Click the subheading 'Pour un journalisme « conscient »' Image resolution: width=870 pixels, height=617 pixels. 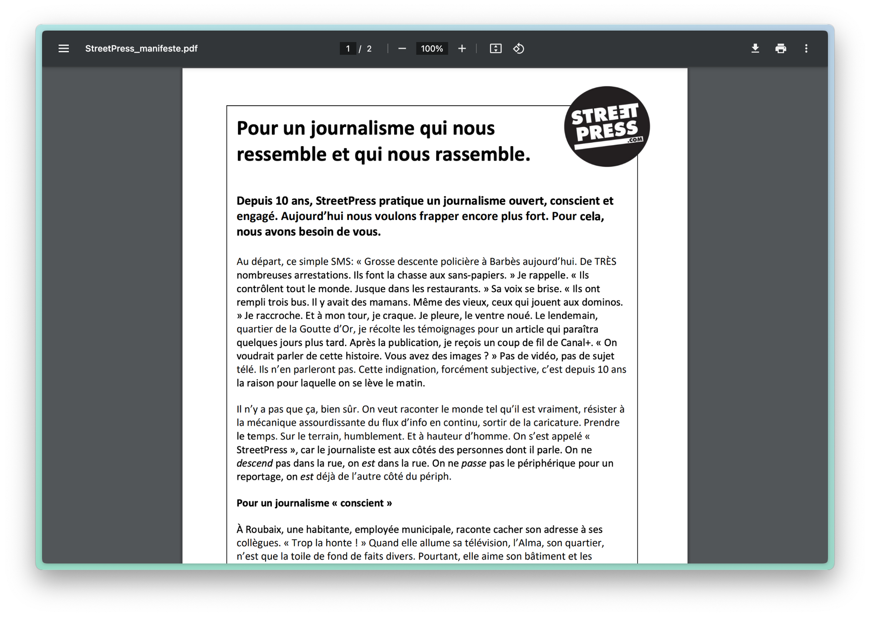pos(314,503)
